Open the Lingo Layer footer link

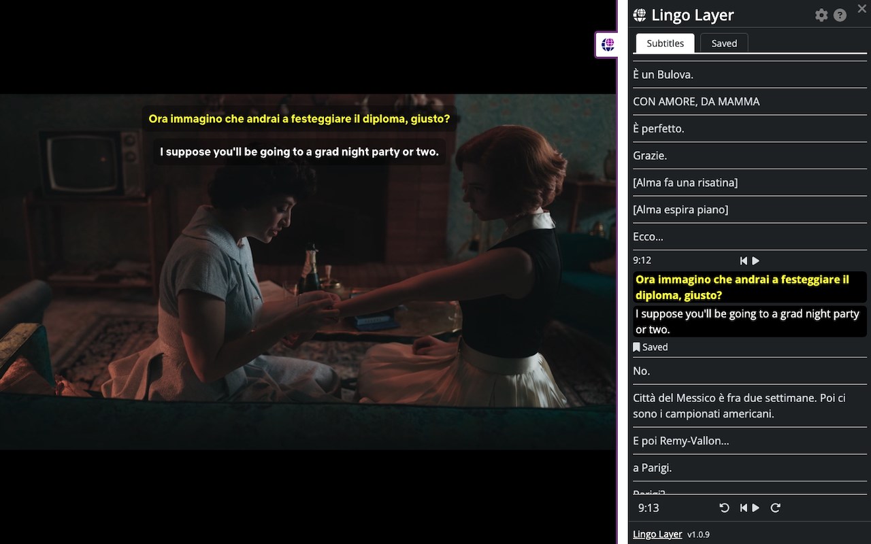pos(657,534)
